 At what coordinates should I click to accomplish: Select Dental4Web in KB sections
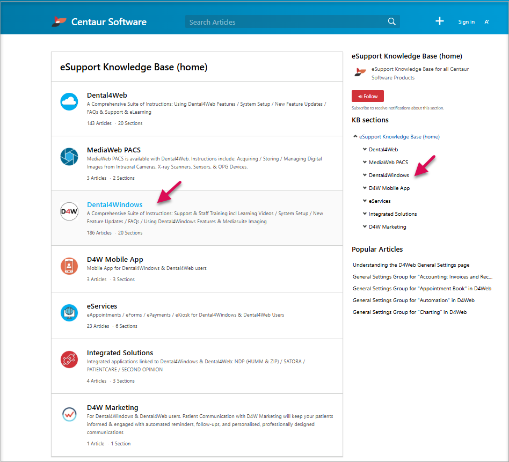coord(383,150)
